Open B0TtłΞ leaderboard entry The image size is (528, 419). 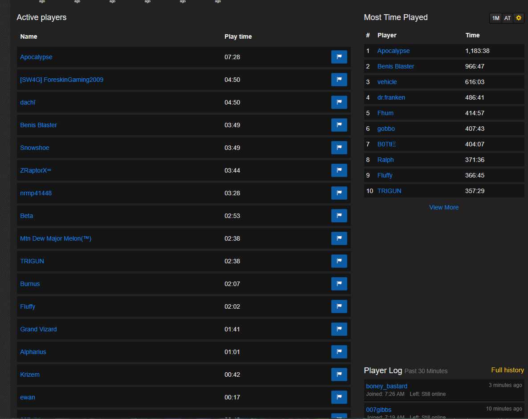click(x=386, y=144)
